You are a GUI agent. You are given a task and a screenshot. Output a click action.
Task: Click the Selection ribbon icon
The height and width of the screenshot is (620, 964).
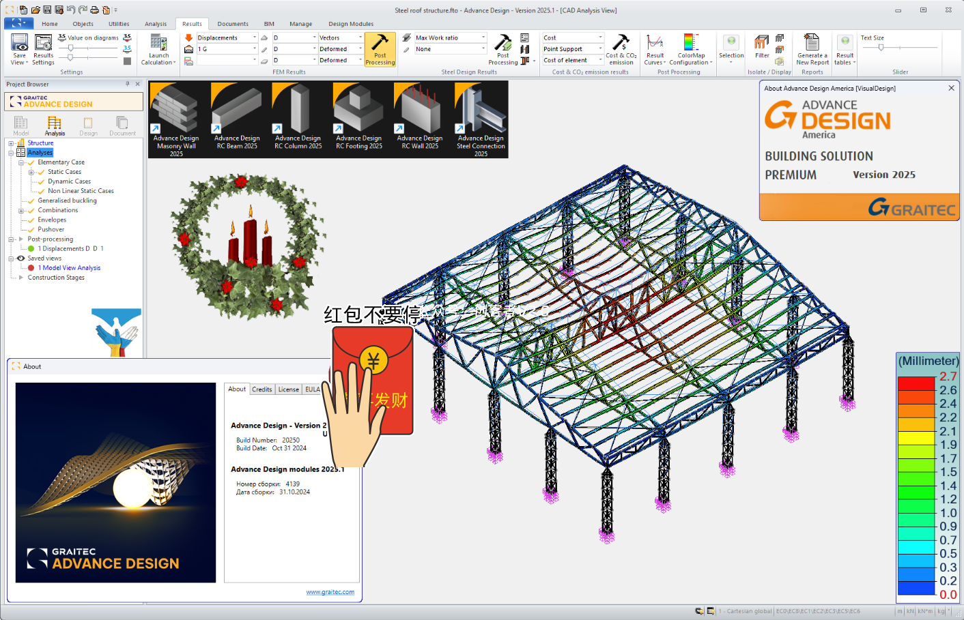[731, 42]
